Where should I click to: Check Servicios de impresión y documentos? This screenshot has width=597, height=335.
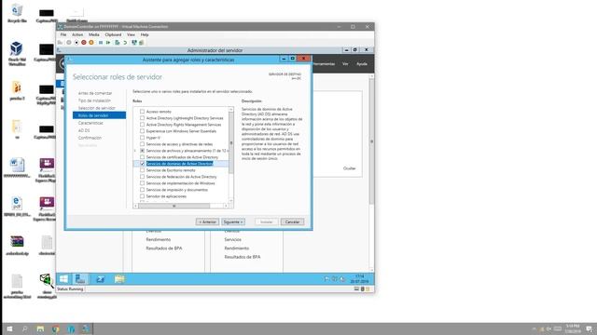click(x=142, y=190)
